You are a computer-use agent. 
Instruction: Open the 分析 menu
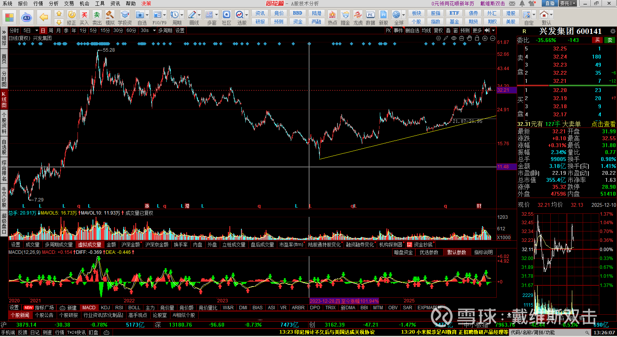point(54,3)
